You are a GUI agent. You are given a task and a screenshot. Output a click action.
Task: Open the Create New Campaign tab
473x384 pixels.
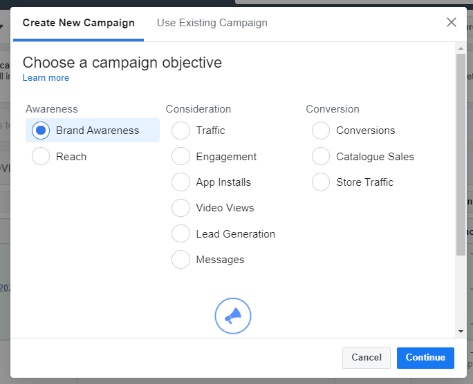tap(78, 23)
